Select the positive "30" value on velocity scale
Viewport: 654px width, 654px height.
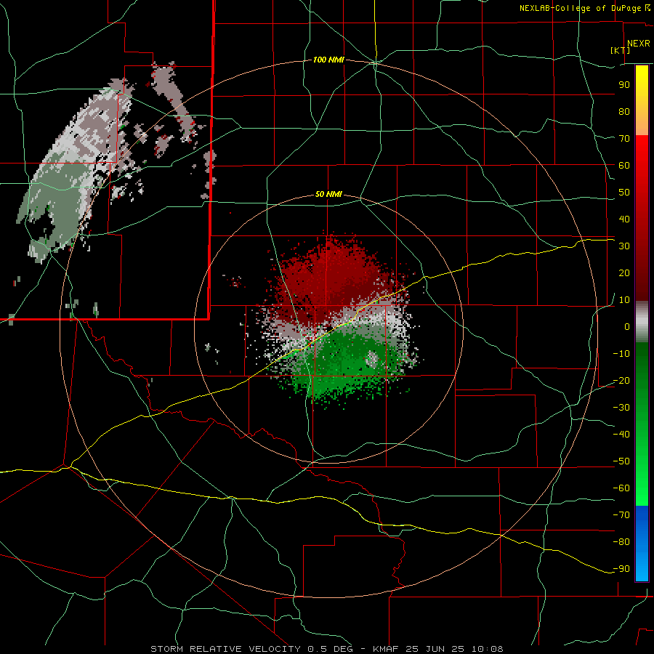tap(624, 246)
